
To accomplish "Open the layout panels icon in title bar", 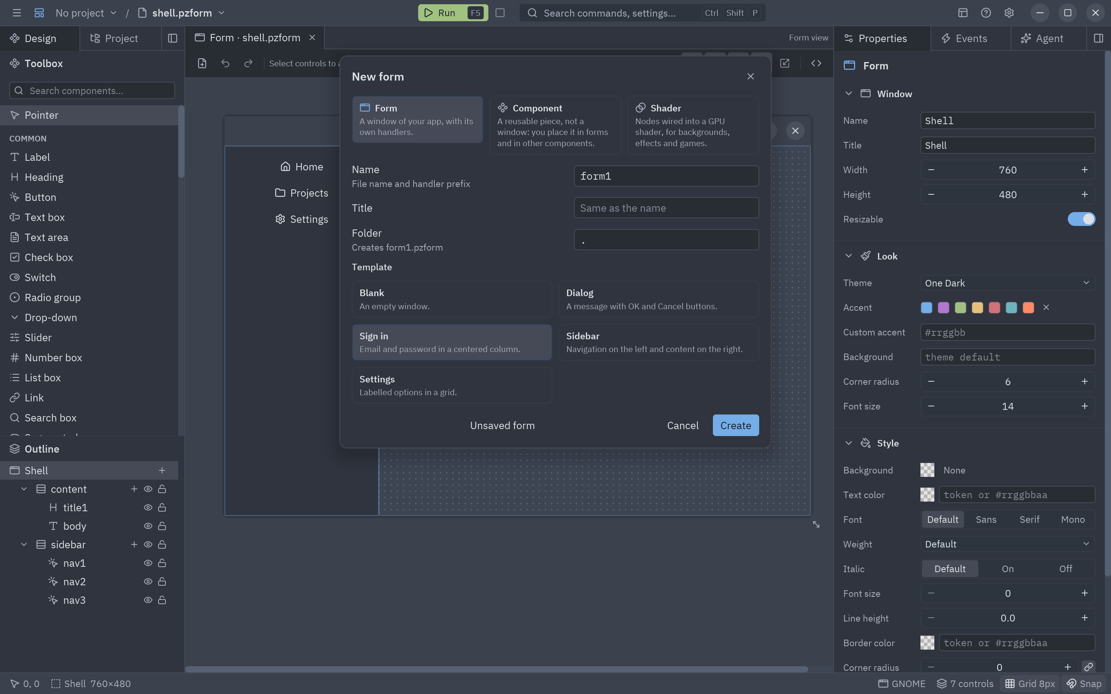I will [x=963, y=13].
